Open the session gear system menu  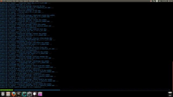click(x=169, y=1)
